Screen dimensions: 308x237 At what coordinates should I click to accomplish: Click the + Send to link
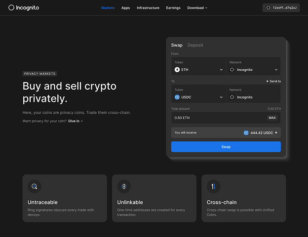point(273,81)
